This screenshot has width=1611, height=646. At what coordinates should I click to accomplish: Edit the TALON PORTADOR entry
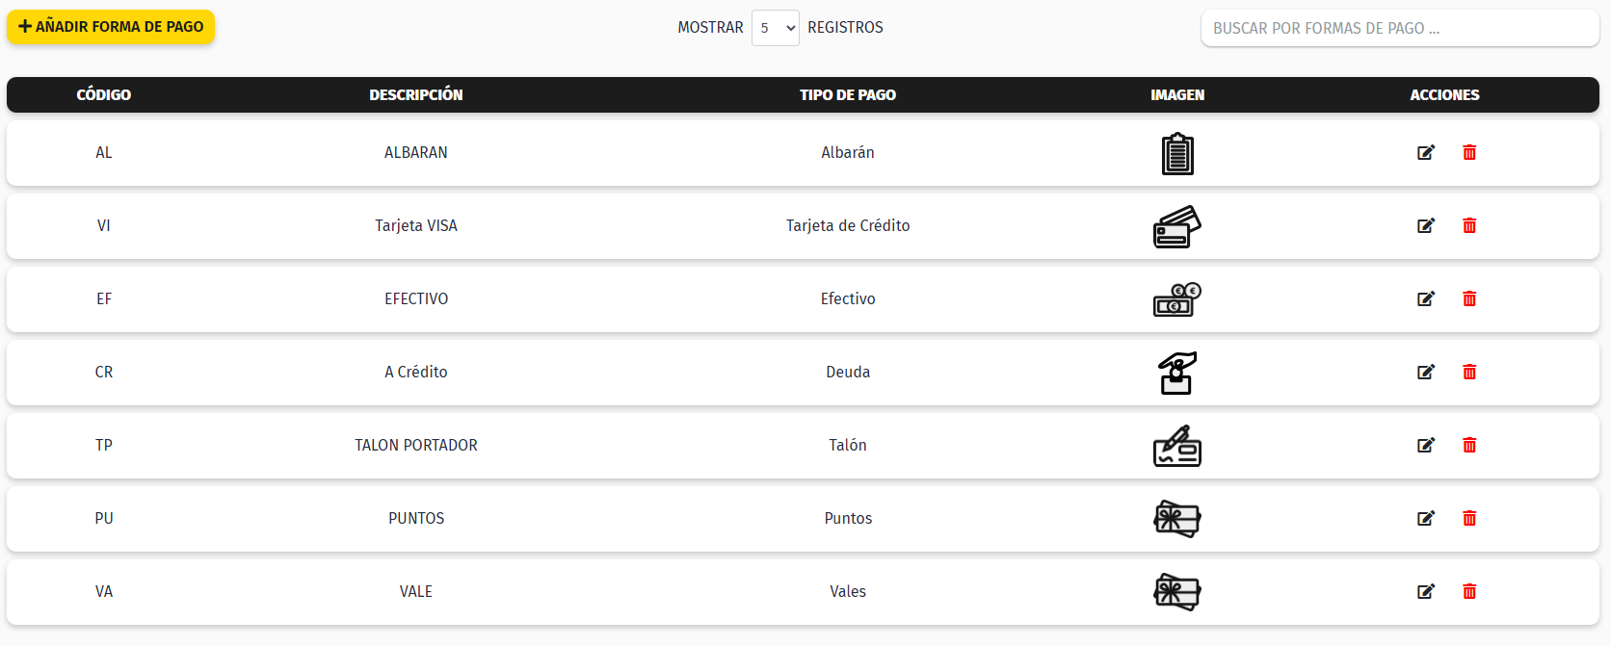[1426, 445]
